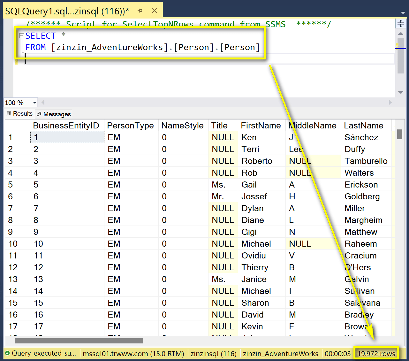Click the MiddleName column header
The width and height of the screenshot is (409, 361).
click(x=313, y=126)
